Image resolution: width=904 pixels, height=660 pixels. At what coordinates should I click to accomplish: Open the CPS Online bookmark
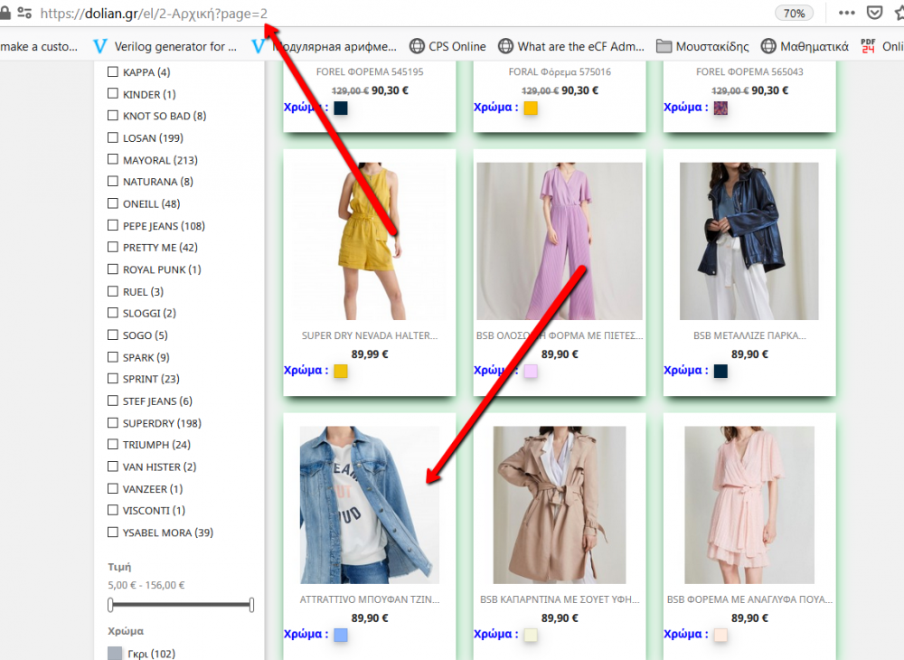[447, 46]
